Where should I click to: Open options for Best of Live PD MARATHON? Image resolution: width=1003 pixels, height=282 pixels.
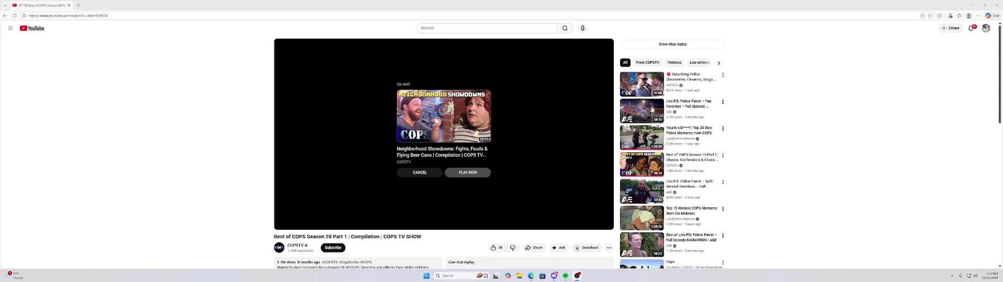(723, 236)
